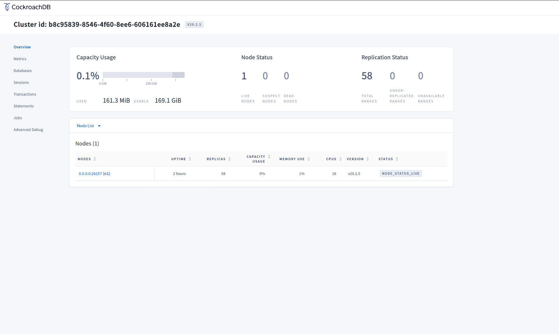
Task: Sort table by Version column arrows
Action: tap(368, 159)
